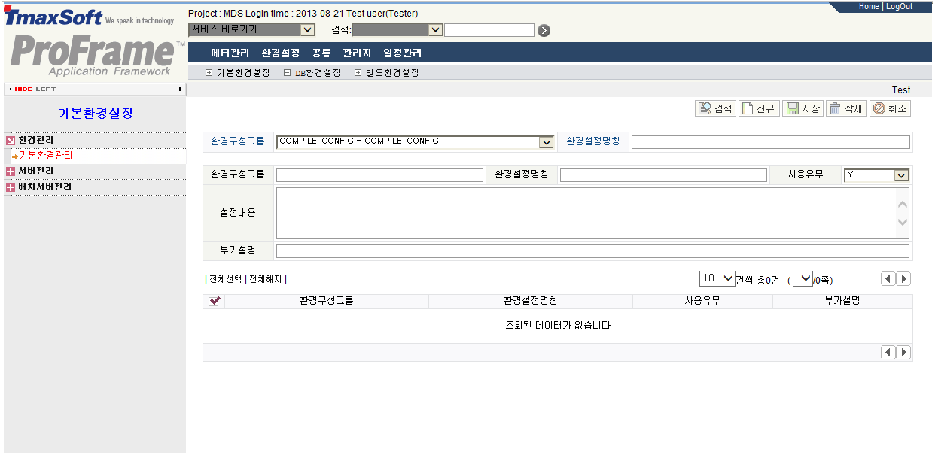Click the LogOut link

(899, 6)
